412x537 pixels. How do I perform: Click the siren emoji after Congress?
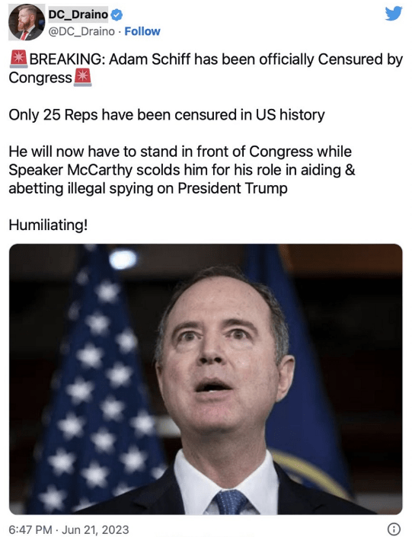82,78
